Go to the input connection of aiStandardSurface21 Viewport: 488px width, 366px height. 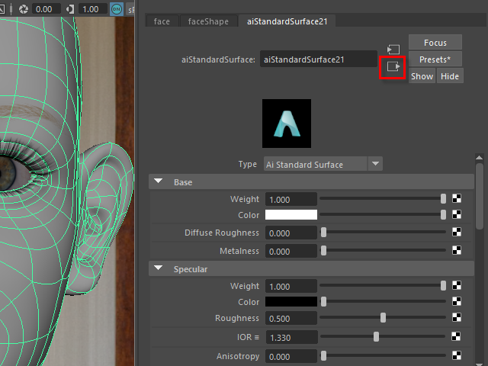pos(393,50)
